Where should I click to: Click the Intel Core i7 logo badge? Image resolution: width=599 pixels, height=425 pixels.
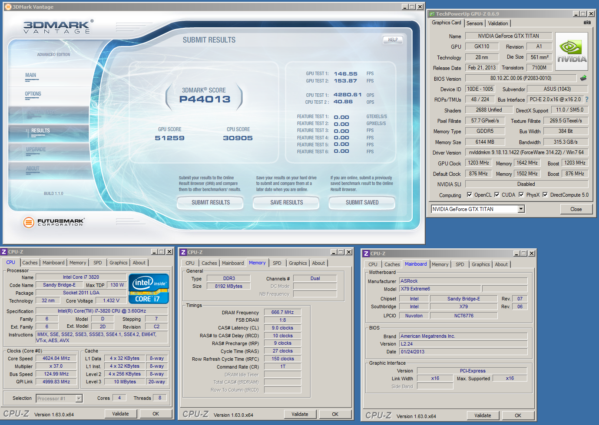click(x=149, y=289)
